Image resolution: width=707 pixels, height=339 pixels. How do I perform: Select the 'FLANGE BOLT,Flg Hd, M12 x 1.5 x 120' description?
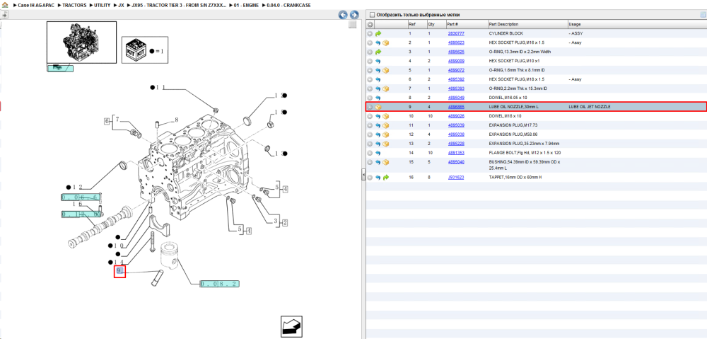click(x=525, y=153)
